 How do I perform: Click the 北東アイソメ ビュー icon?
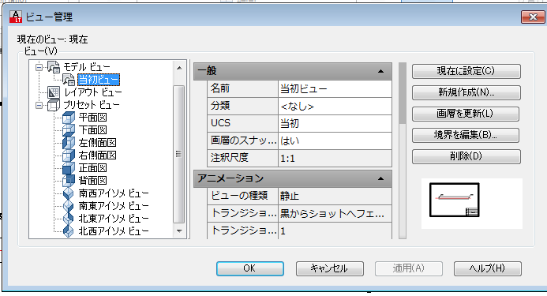[69, 218]
